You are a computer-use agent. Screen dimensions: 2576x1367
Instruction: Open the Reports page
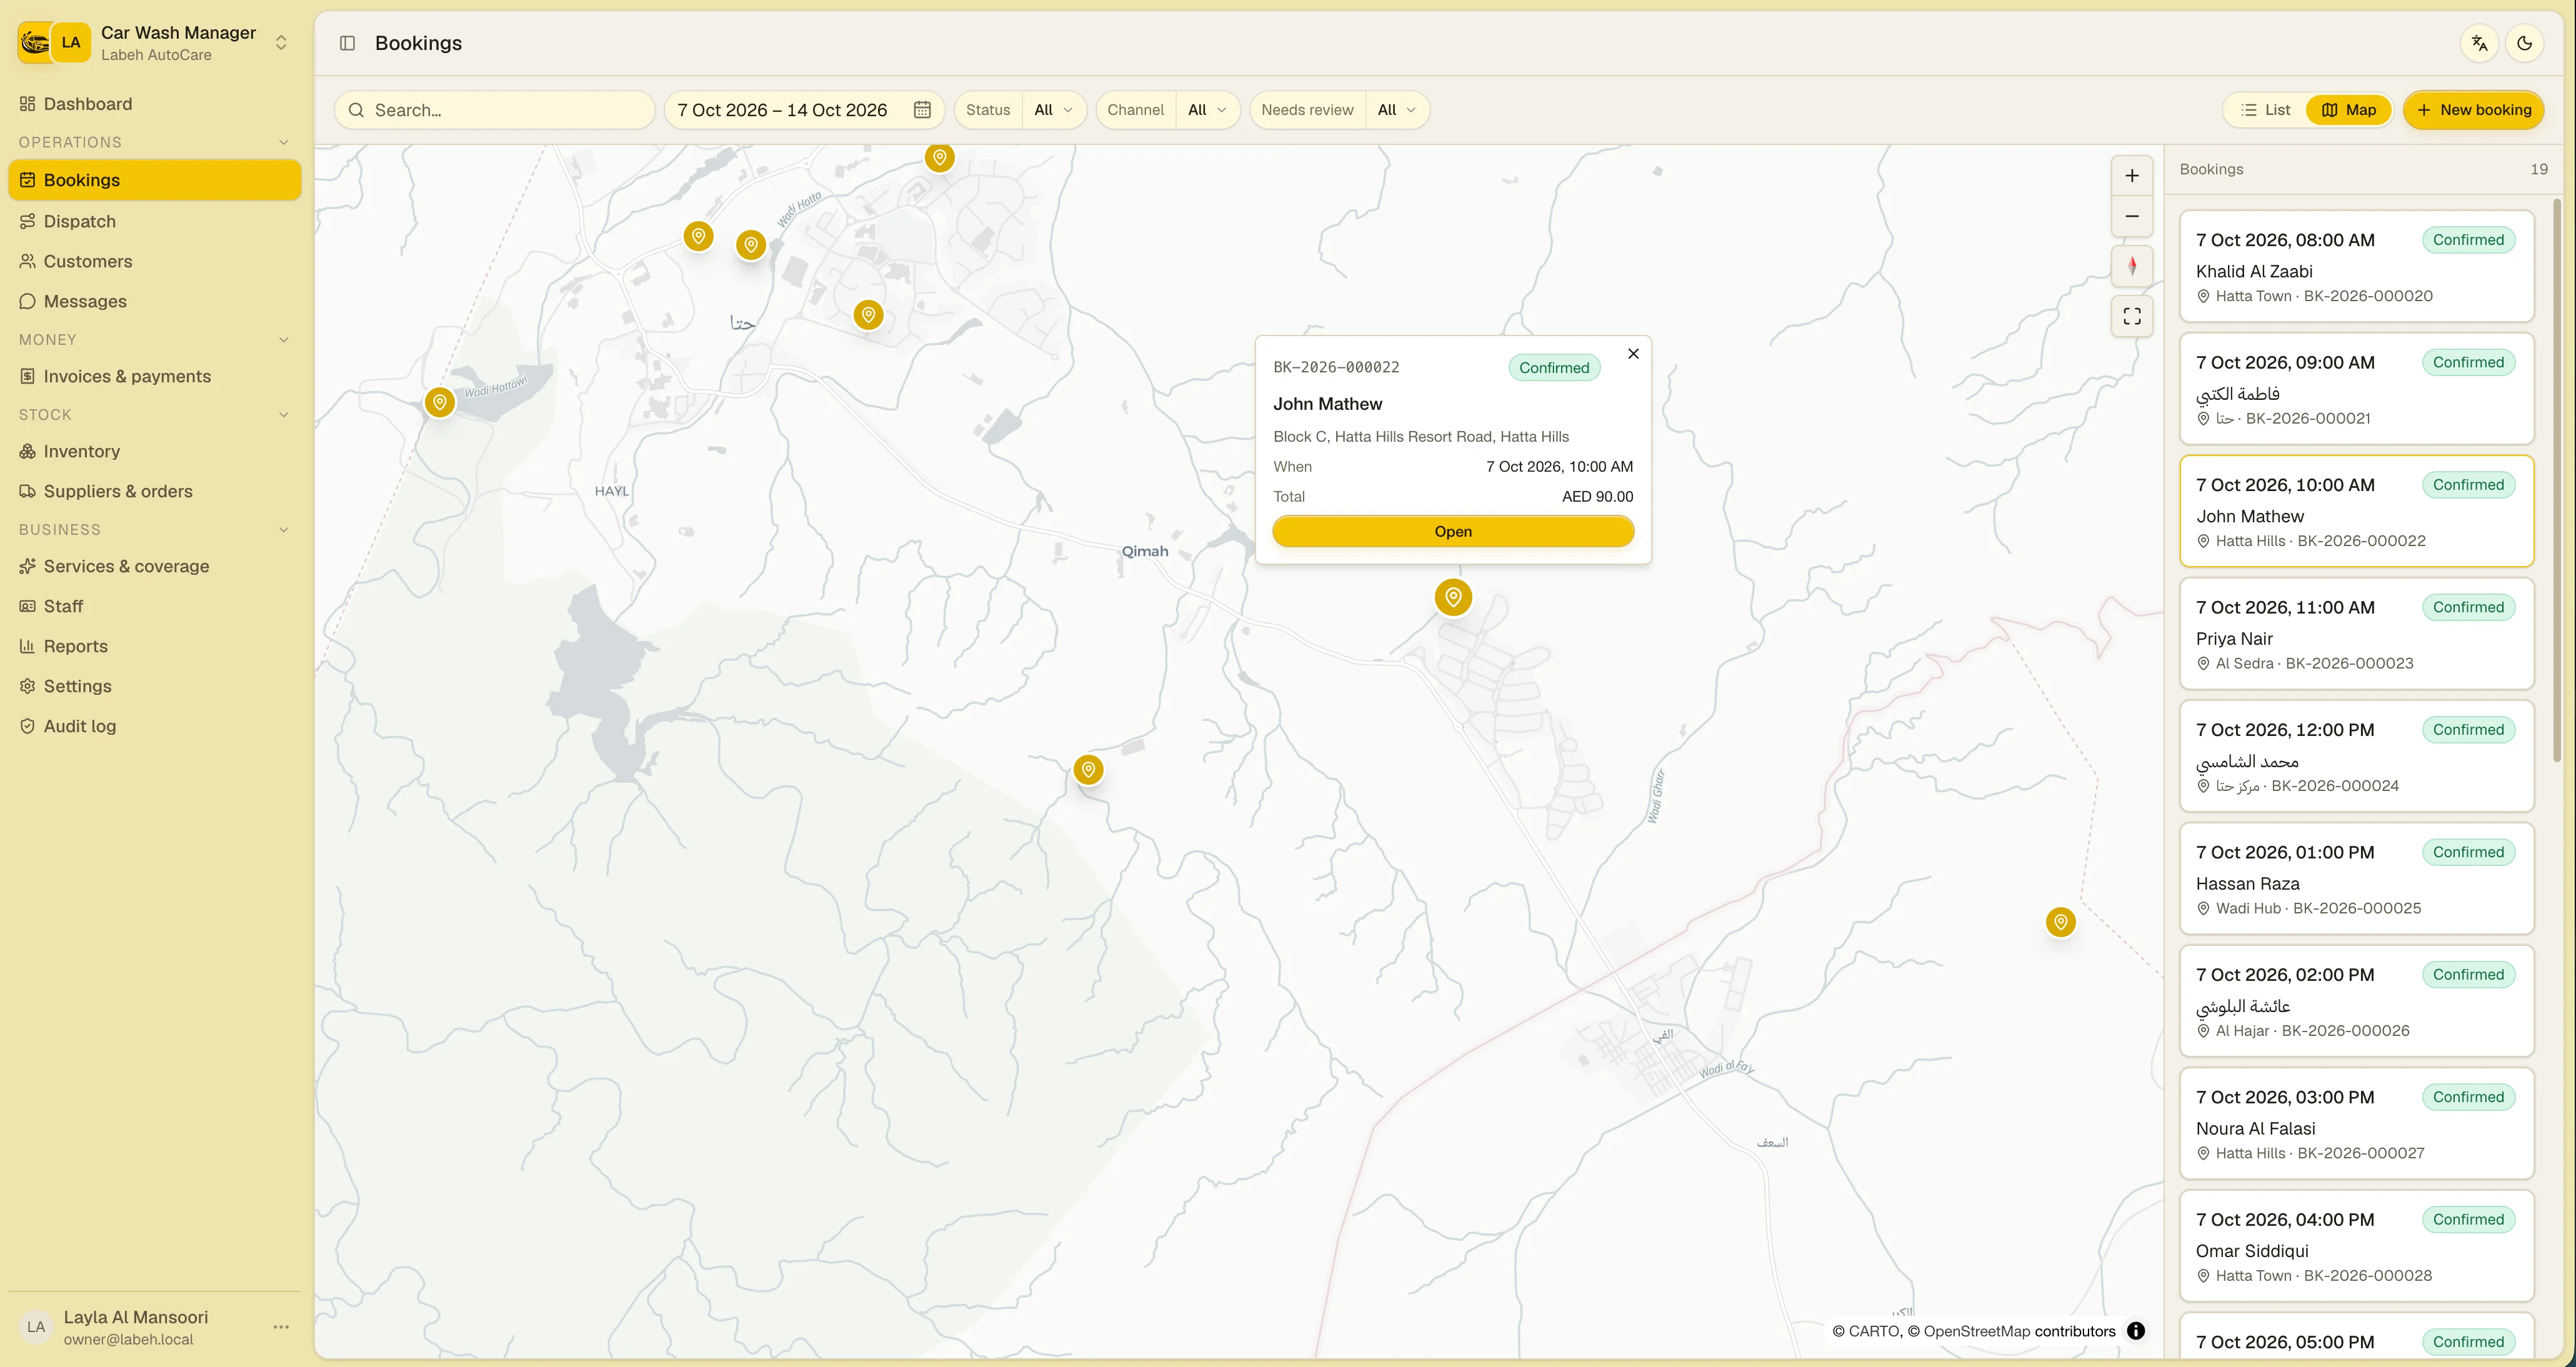coord(155,646)
